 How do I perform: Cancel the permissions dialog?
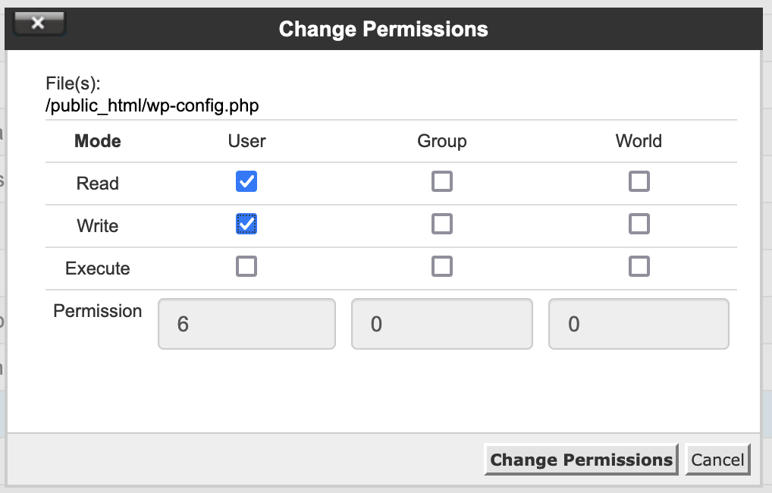point(717,460)
